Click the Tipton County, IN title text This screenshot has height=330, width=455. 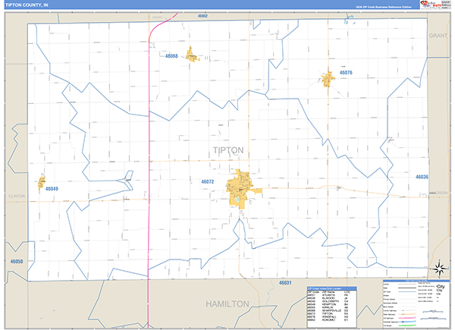tap(27, 5)
